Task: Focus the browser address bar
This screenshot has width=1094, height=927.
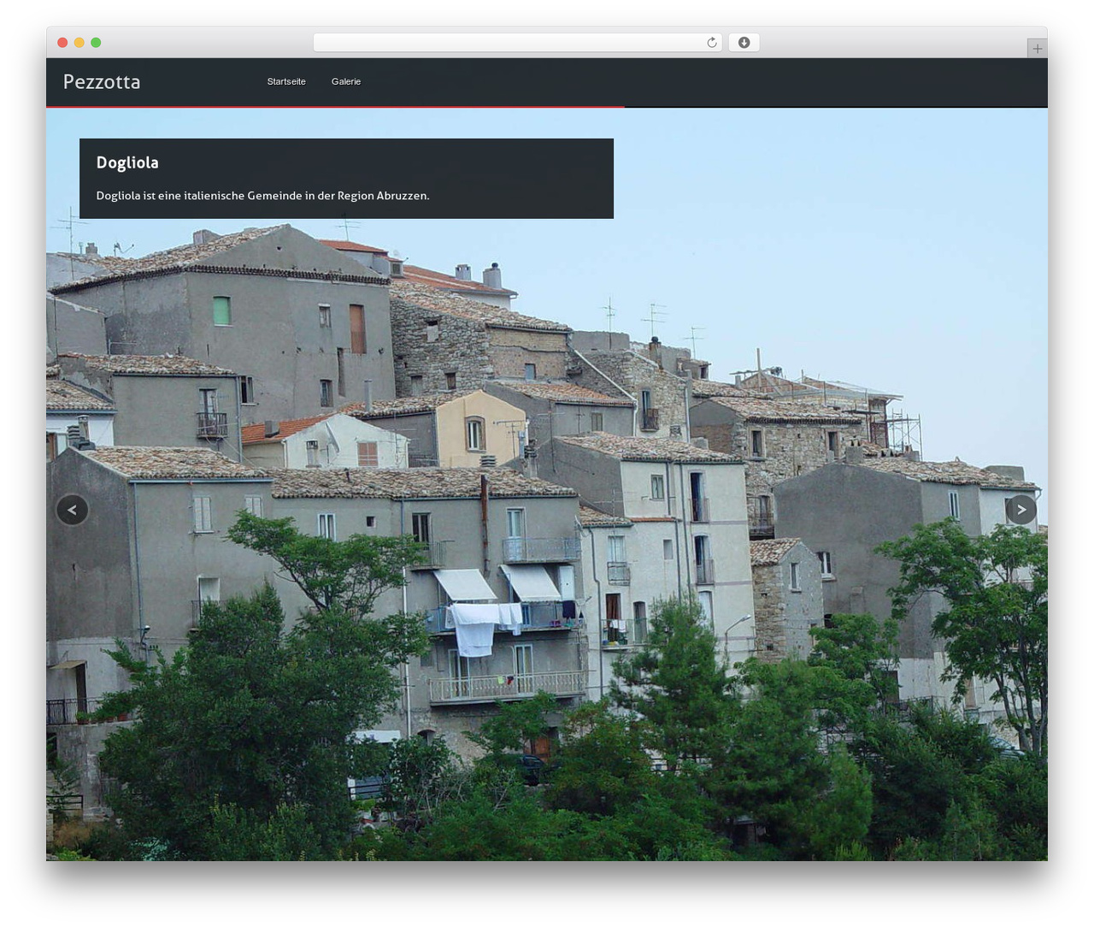Action: (518, 43)
